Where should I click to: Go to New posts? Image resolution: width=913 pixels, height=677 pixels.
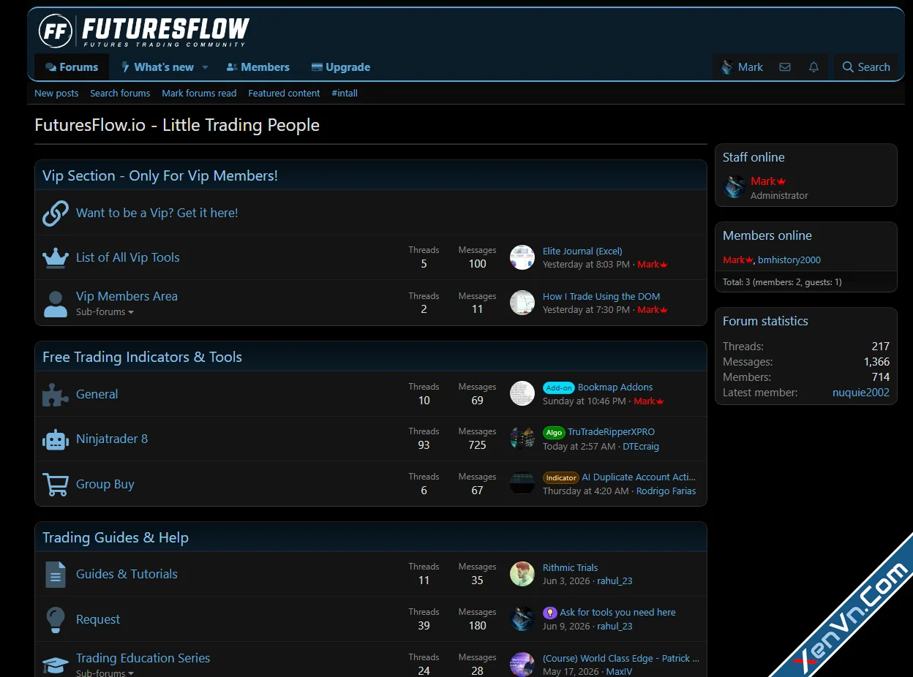point(56,93)
